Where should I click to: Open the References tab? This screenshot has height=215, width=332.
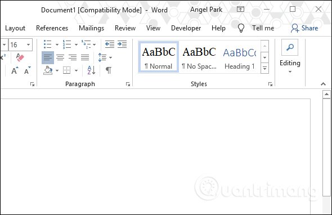(52, 28)
